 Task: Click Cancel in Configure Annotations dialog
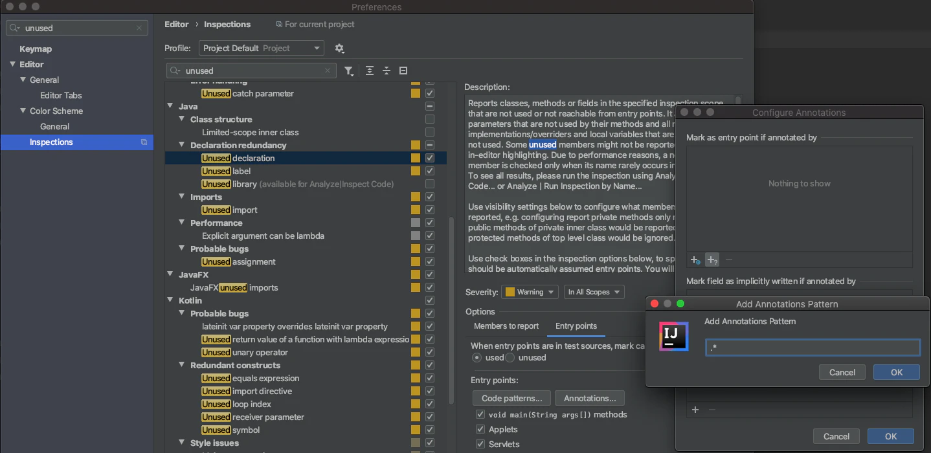pos(836,436)
